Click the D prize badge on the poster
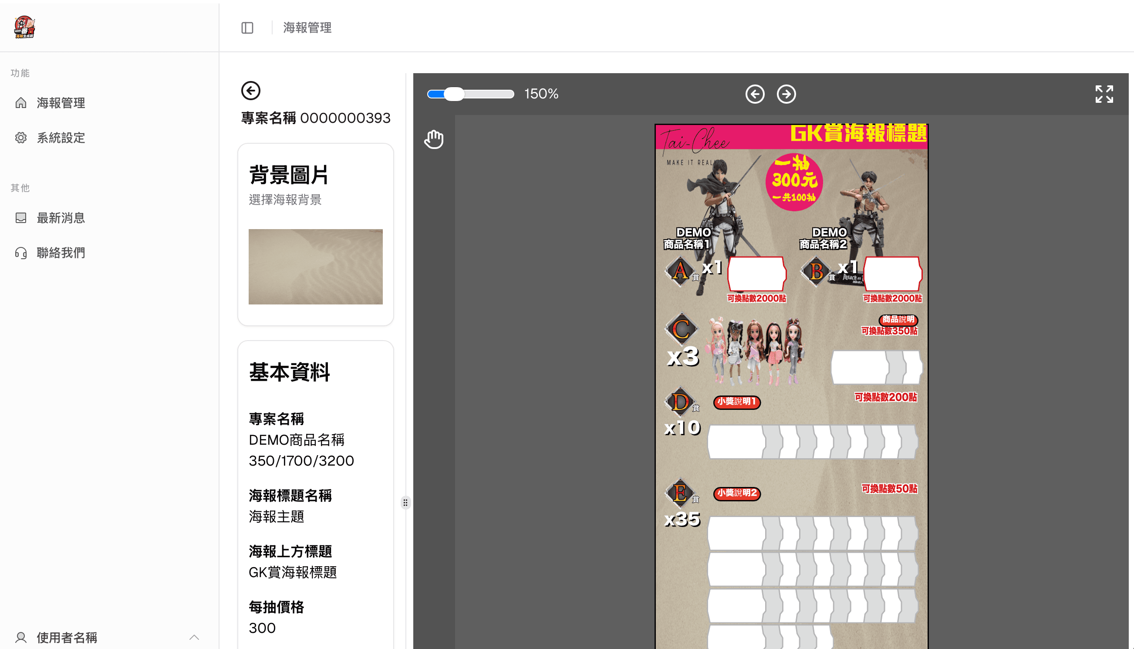This screenshot has width=1134, height=649. (x=680, y=402)
